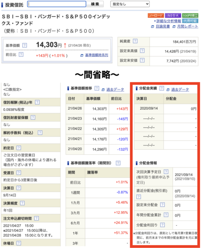The width and height of the screenshot is (202, 248).
Task: Click help icon next to 決算日 in left panel
Action: [x=19, y=188]
